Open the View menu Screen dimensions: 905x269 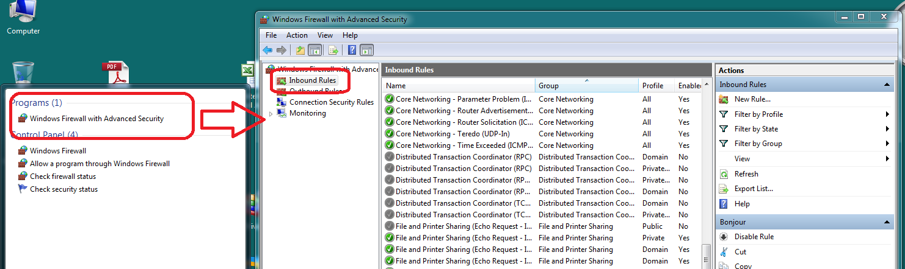click(325, 35)
